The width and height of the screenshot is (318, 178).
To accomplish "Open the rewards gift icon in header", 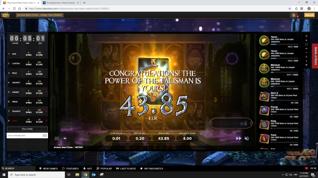I will tap(294, 15).
